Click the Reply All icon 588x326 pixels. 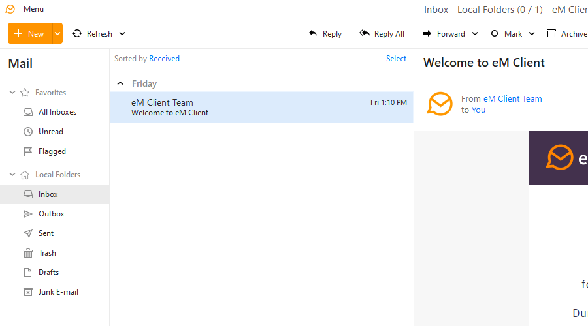coord(365,33)
